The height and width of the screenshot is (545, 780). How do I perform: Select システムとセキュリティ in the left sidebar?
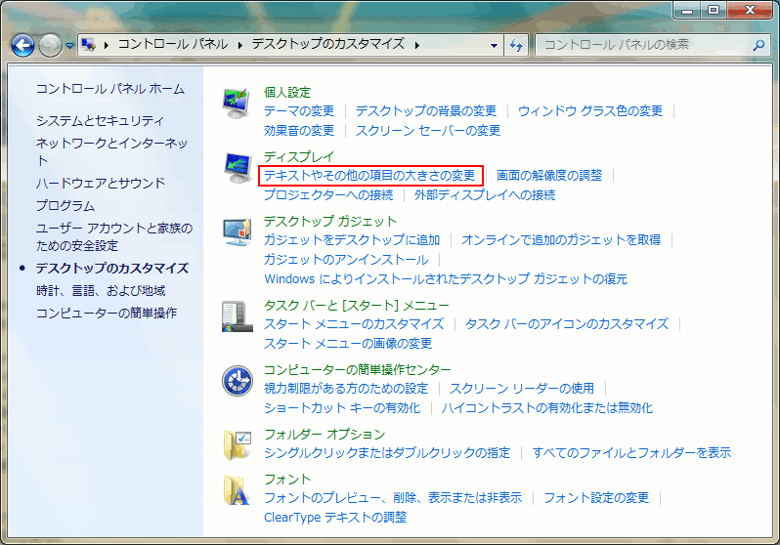click(100, 120)
